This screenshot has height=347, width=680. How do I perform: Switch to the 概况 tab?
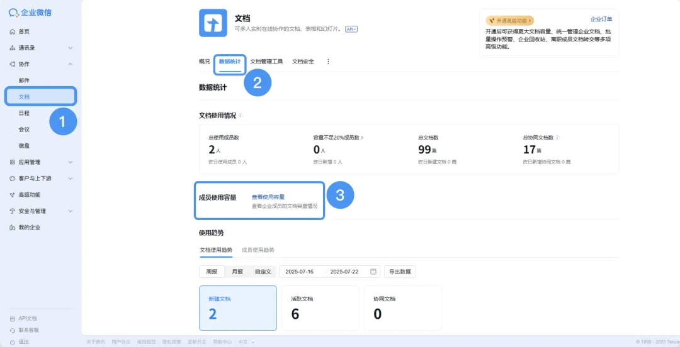click(204, 62)
